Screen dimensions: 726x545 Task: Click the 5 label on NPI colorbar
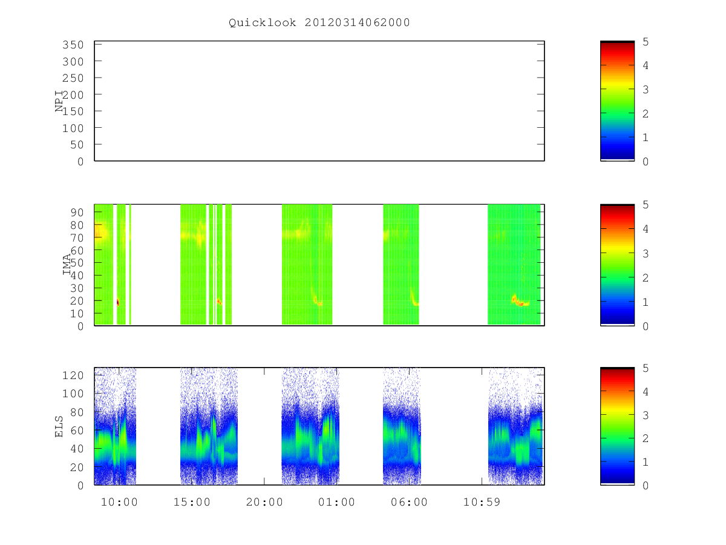pos(646,42)
